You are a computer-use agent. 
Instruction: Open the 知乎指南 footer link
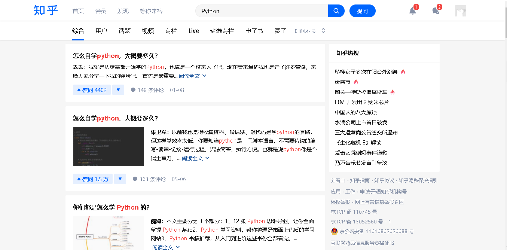point(360,180)
